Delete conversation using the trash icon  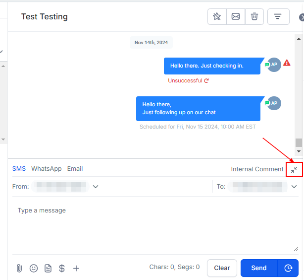point(254,16)
